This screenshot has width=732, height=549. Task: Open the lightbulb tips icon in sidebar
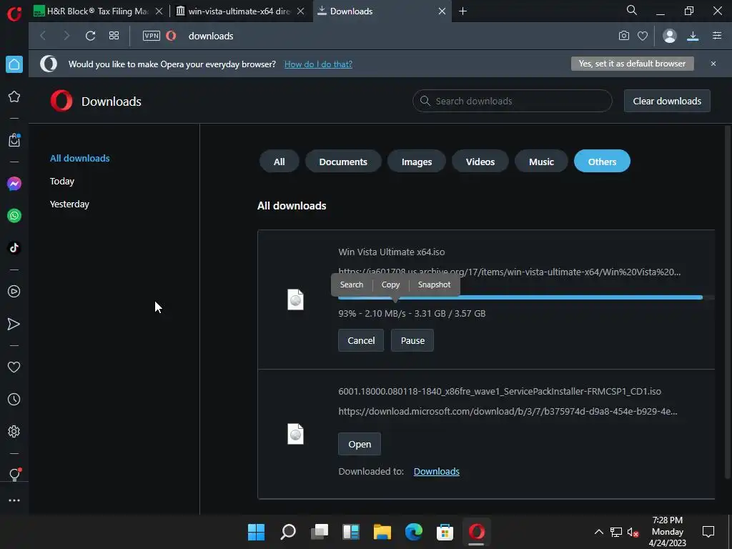(14, 475)
